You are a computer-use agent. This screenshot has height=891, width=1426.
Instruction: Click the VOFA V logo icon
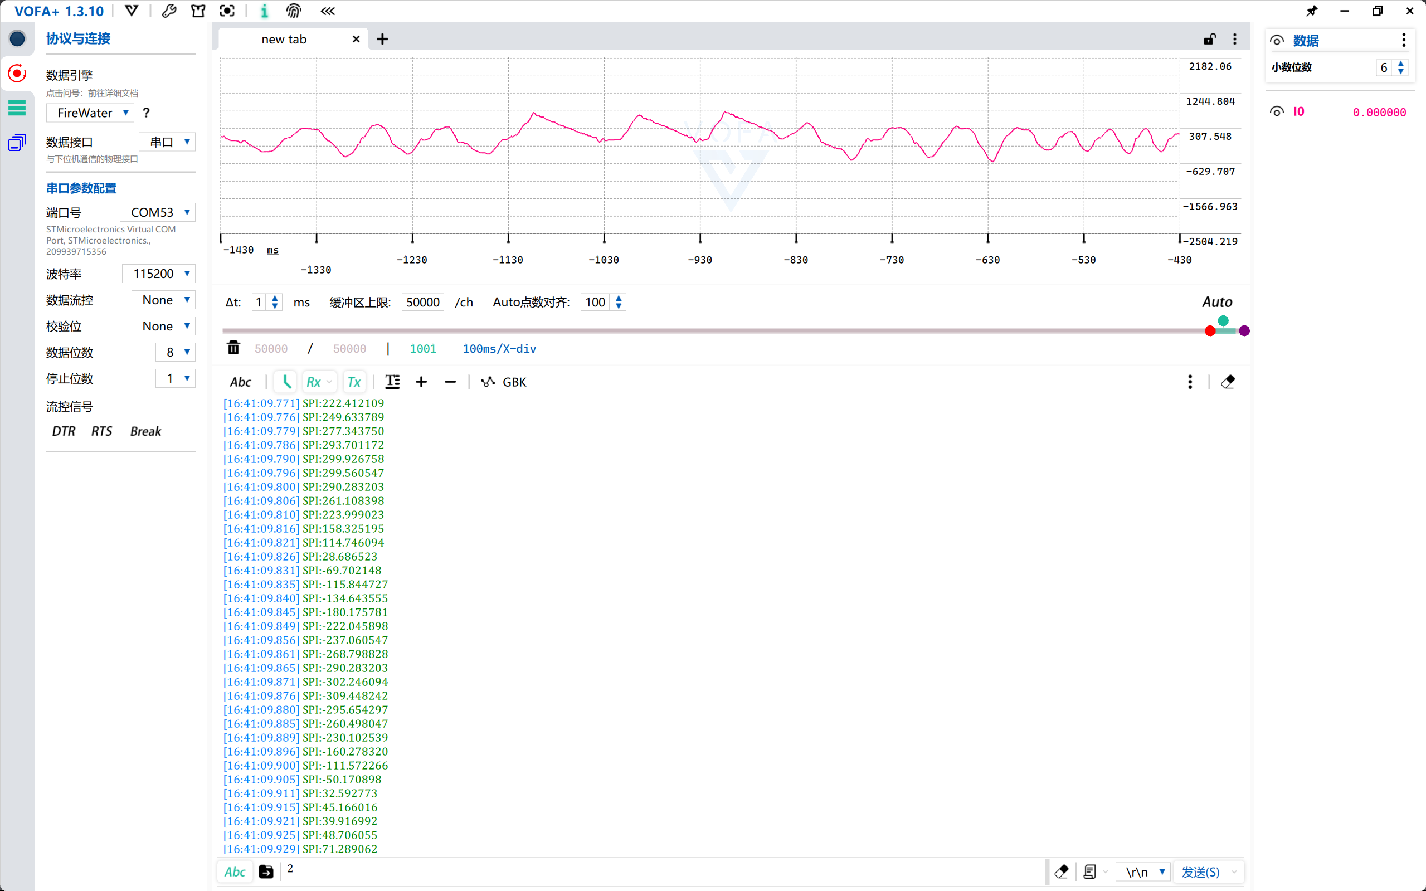(x=132, y=11)
